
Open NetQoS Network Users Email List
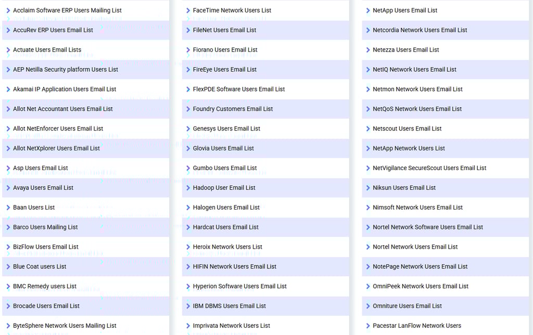click(x=417, y=109)
